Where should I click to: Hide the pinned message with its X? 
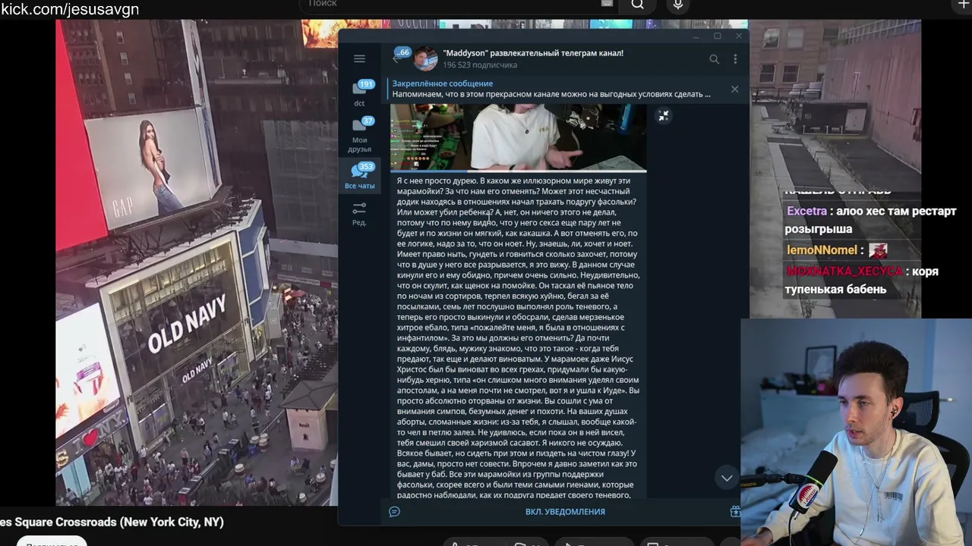click(734, 89)
